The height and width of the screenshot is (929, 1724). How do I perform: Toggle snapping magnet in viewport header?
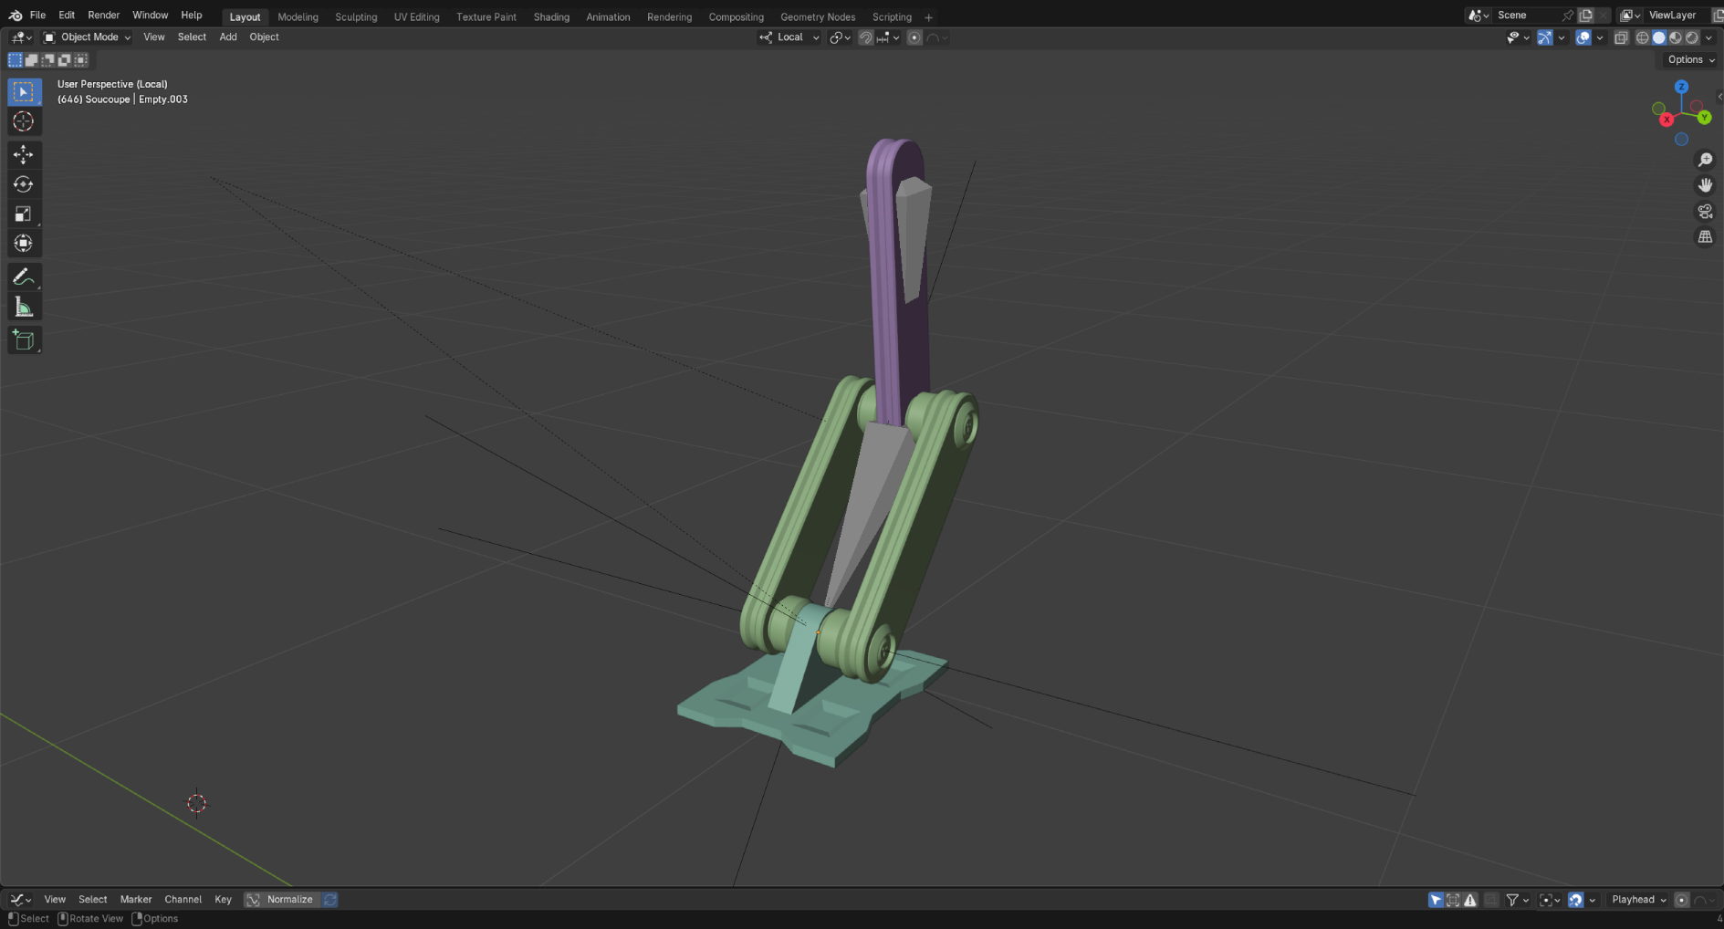865,37
